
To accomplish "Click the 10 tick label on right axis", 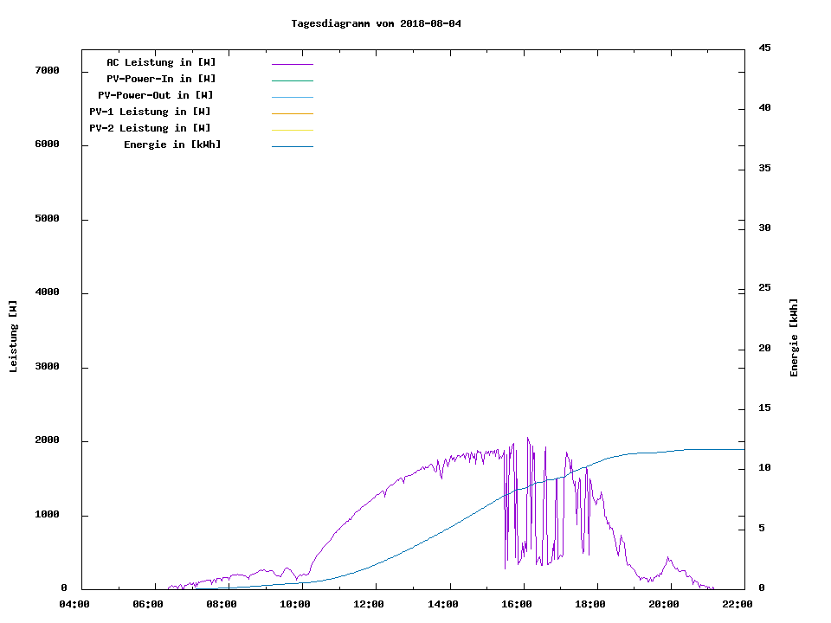I will pos(766,468).
